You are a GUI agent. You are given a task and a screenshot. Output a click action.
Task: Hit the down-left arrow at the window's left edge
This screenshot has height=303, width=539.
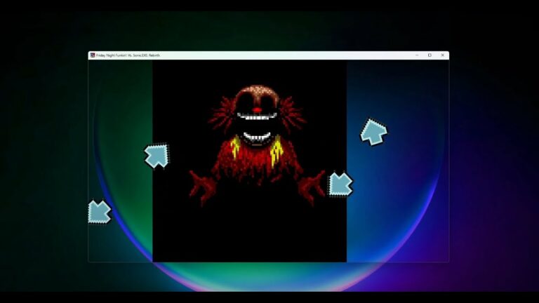pyautogui.click(x=100, y=212)
